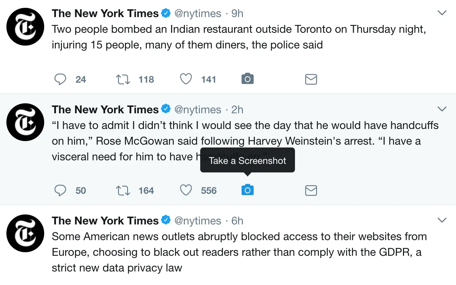
Task: Click the camera icon on the Toronto bombing tweet
Action: pyautogui.click(x=247, y=79)
